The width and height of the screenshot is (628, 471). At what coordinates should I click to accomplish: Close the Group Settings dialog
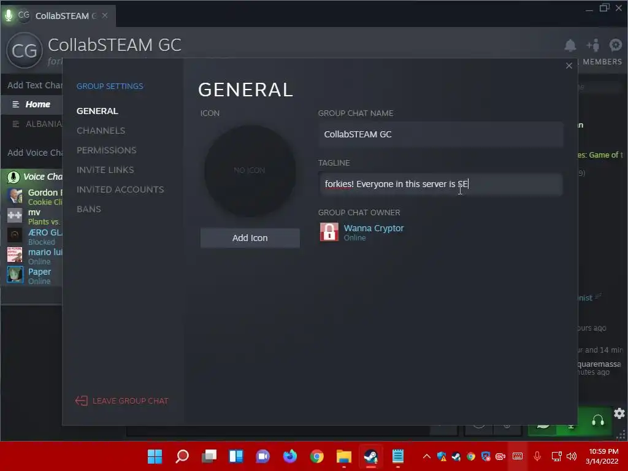click(x=569, y=66)
